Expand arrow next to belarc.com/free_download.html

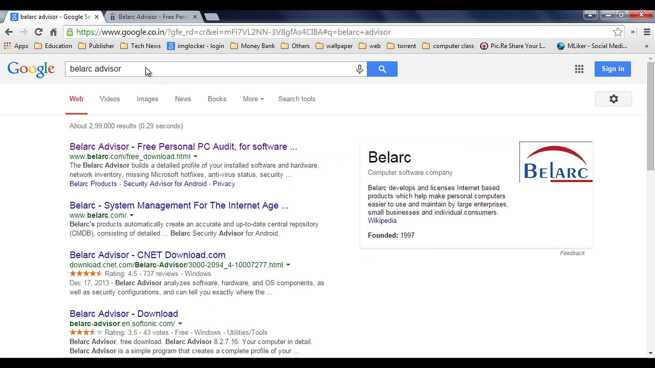[195, 157]
